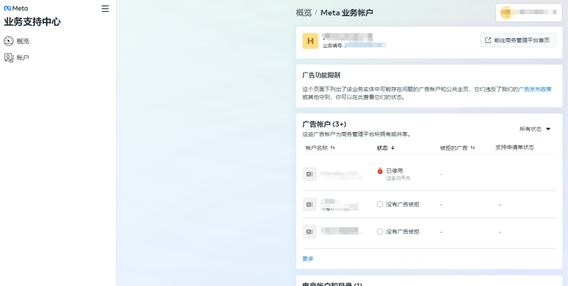Screen dimensions: 568x286
Task: Click the 概览 breadcrumb link
Action: tap(303, 13)
